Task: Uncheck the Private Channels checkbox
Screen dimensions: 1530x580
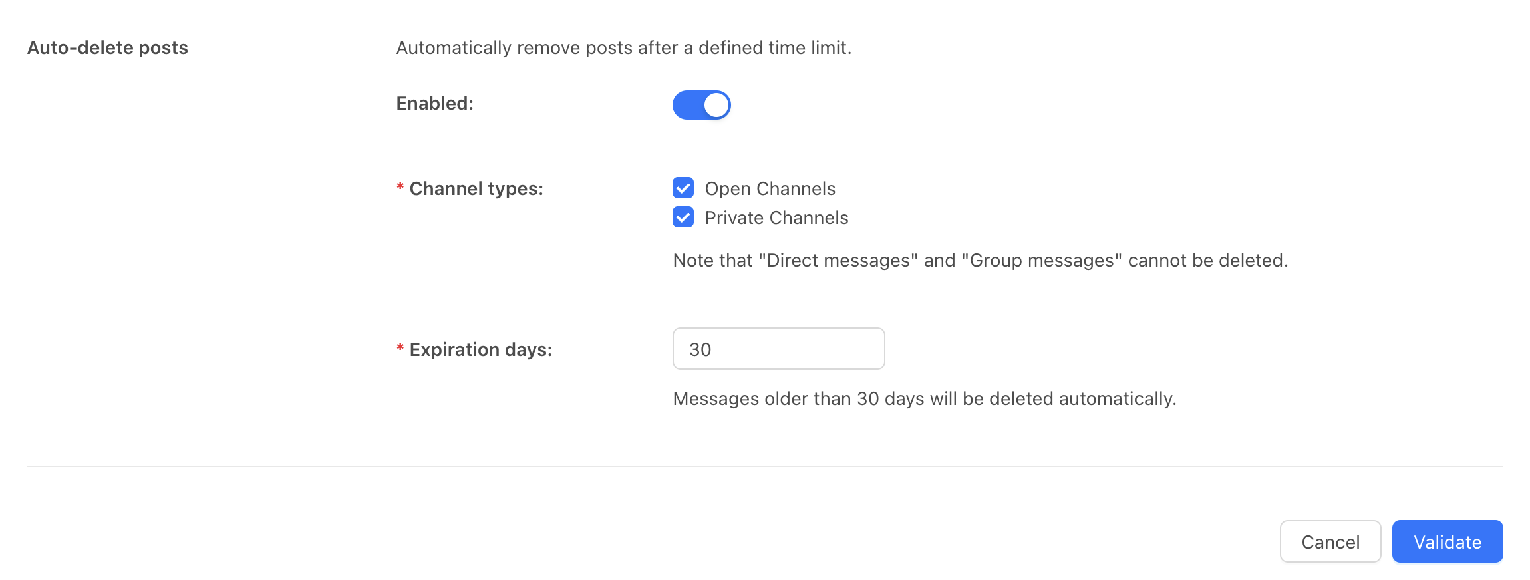Action: pyautogui.click(x=683, y=217)
